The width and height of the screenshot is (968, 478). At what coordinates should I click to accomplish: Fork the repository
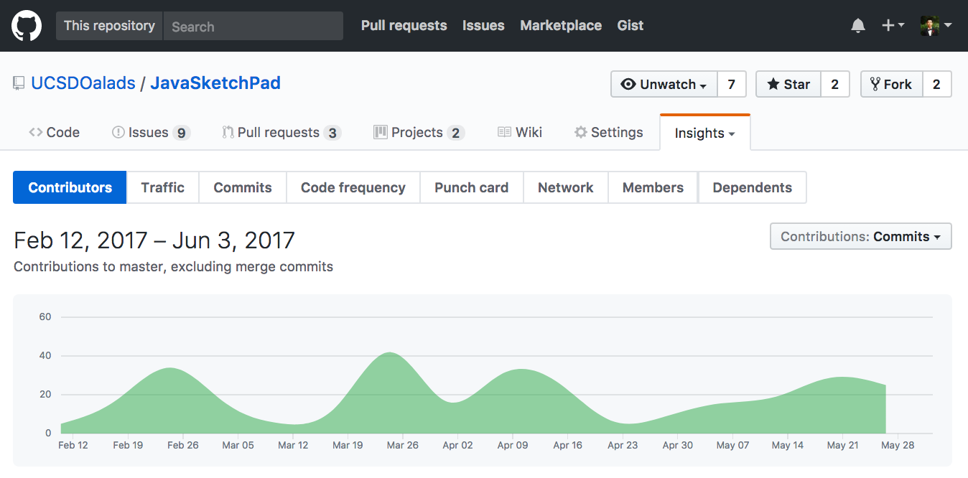click(x=891, y=84)
